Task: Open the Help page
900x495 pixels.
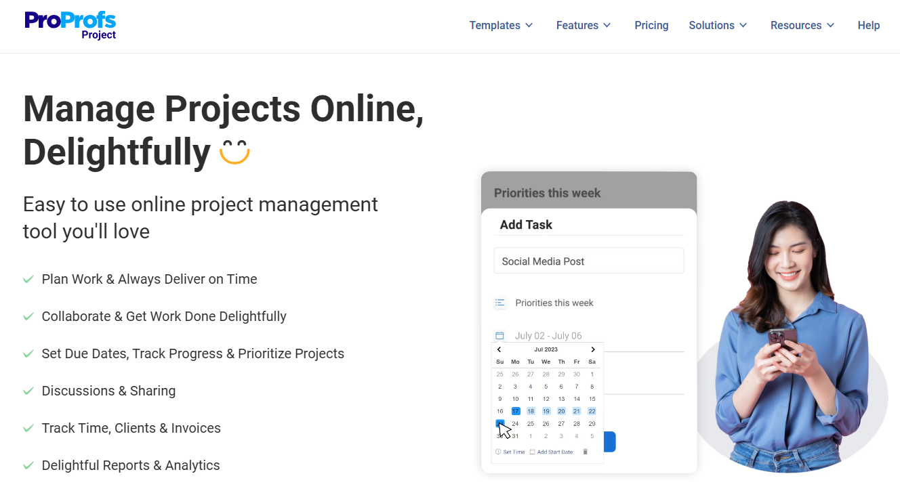Action: (x=868, y=25)
